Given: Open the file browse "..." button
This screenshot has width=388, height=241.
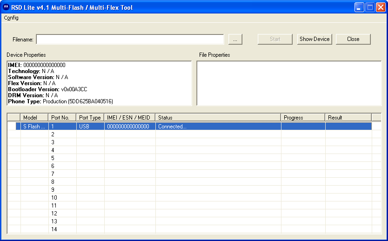Looking at the screenshot, I should click(235, 40).
